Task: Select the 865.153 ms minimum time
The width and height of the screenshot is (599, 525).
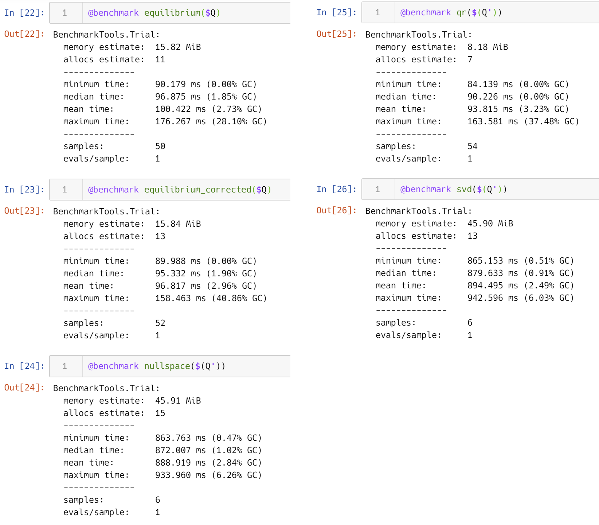Action: tap(493, 261)
